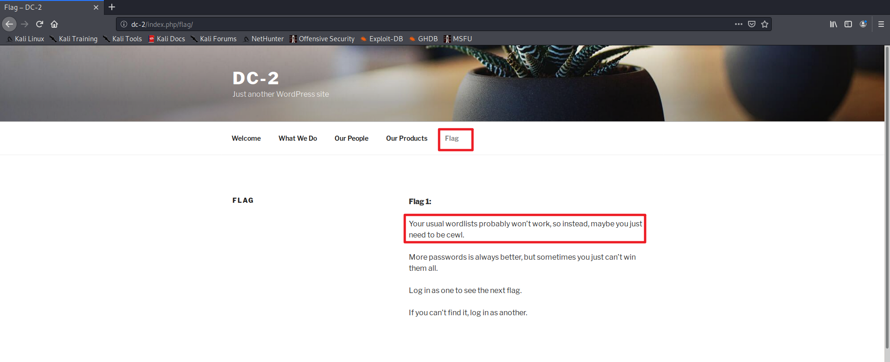Open the Our People page

click(351, 138)
